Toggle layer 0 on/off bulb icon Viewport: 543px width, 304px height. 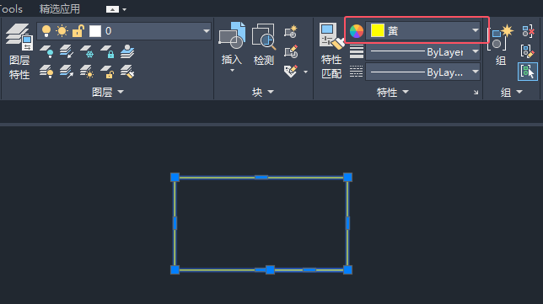pos(46,31)
